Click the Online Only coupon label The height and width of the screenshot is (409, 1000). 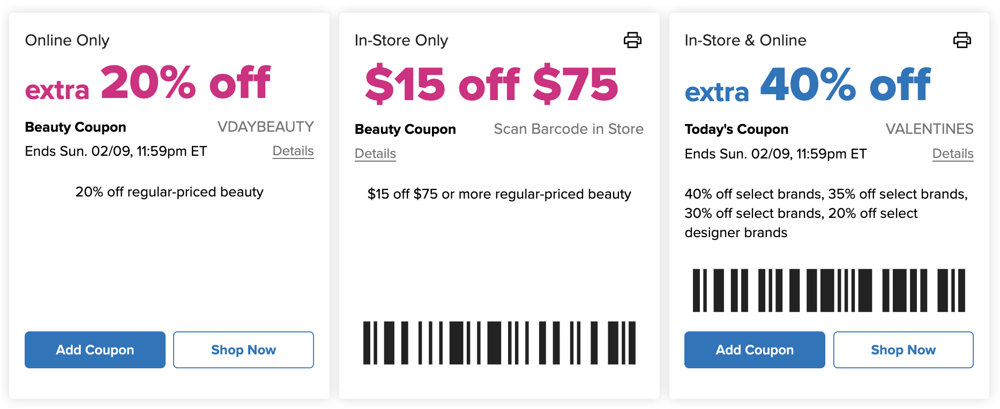[x=67, y=40]
